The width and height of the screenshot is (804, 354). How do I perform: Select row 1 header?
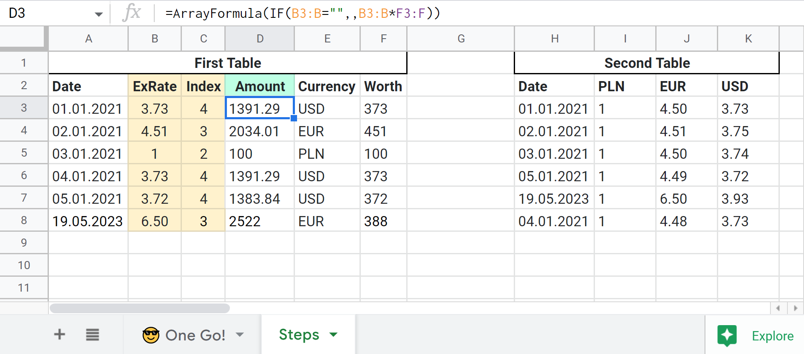click(x=24, y=63)
